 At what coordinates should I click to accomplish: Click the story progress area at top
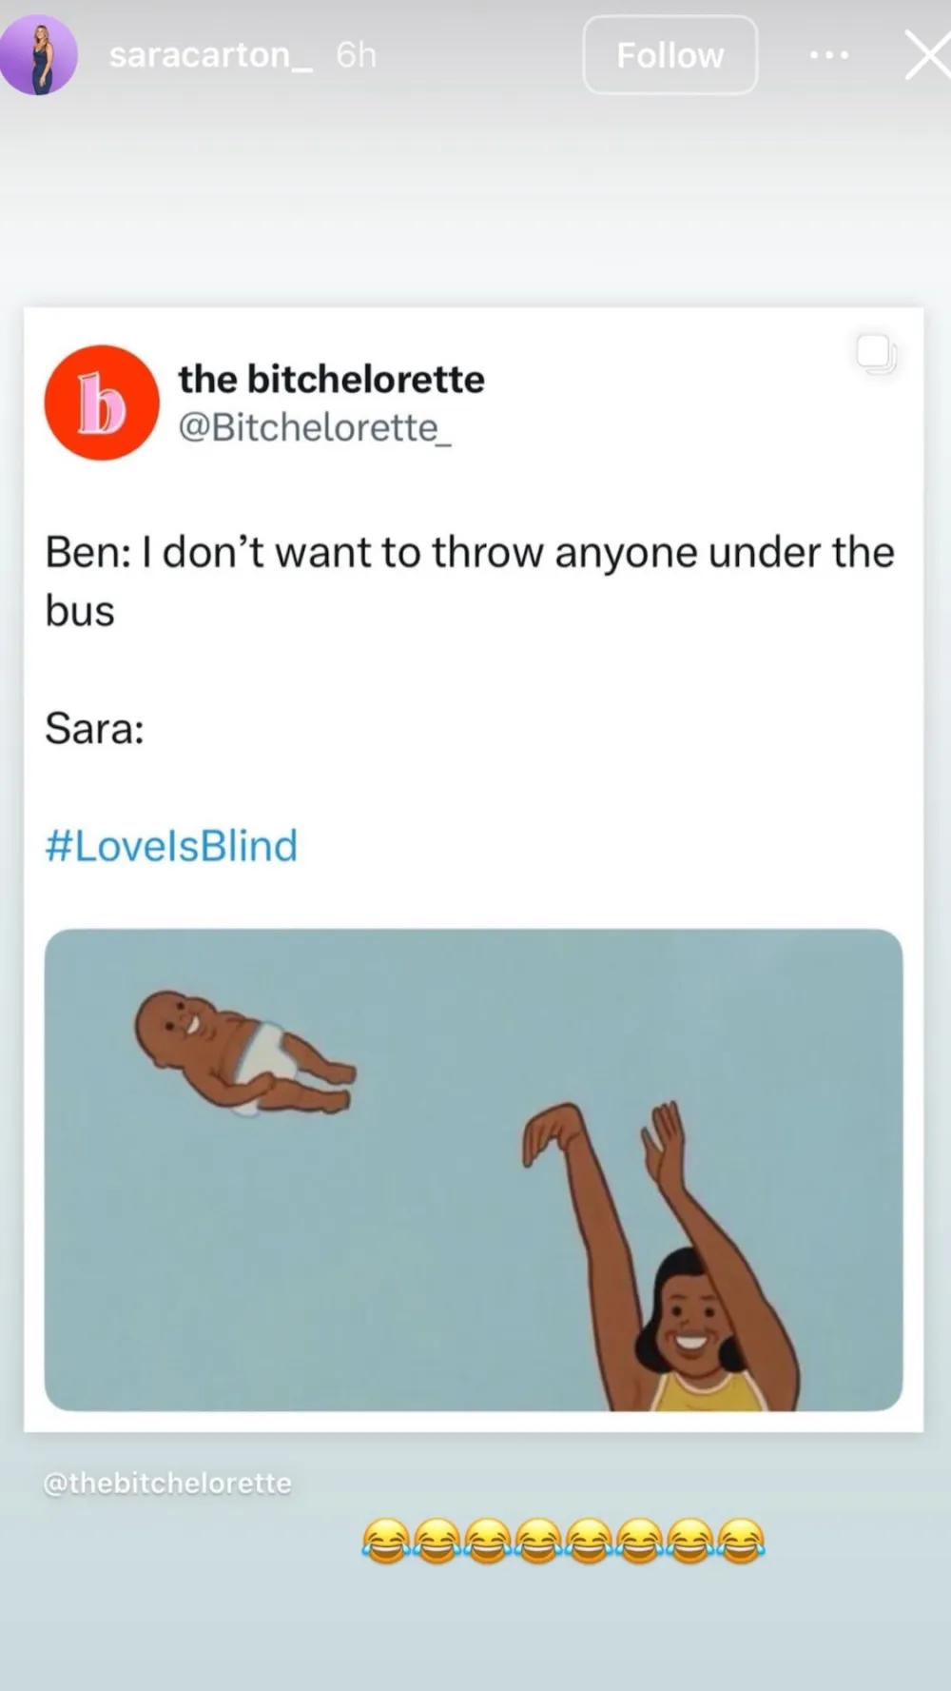[475, 8]
